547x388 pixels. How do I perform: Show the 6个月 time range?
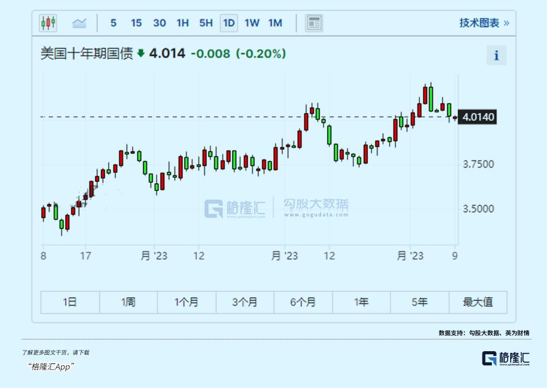tap(303, 302)
